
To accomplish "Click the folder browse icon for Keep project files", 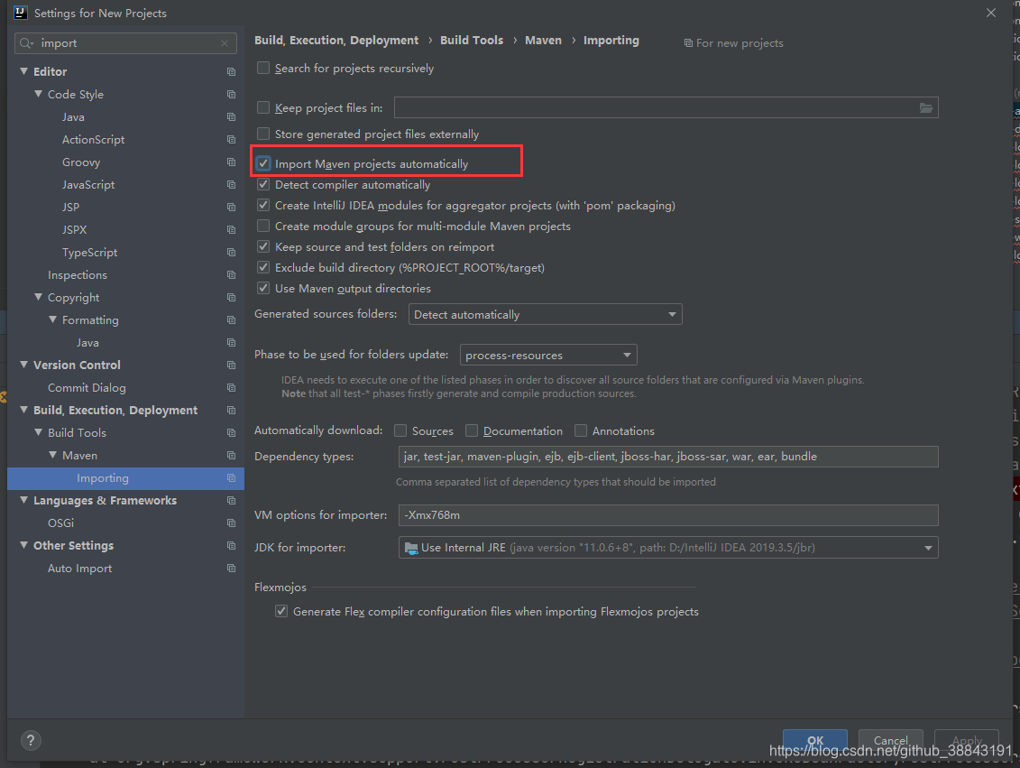I will click(x=925, y=107).
